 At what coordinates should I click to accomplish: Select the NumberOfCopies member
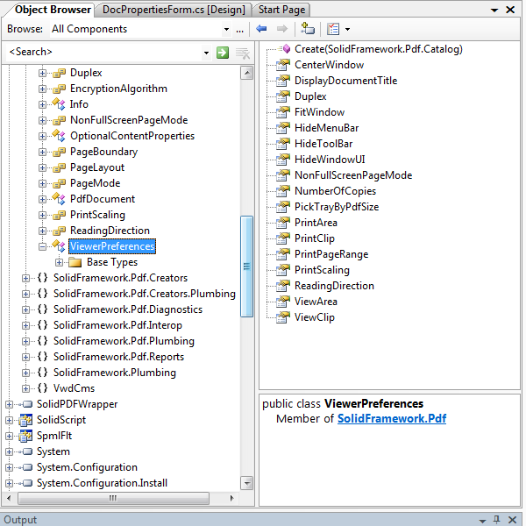(335, 191)
